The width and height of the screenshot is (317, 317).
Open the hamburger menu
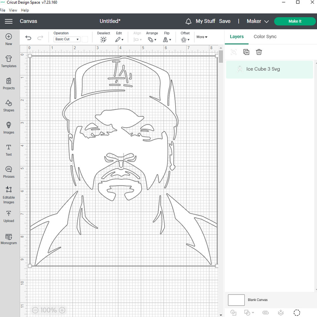(9, 21)
